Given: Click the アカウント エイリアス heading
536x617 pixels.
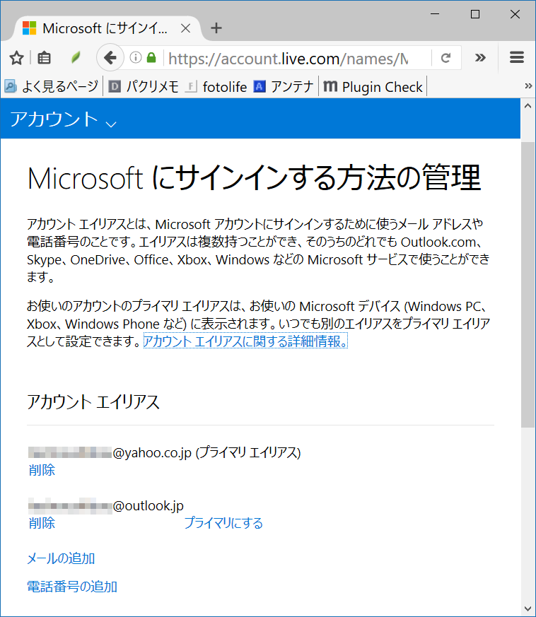Looking at the screenshot, I should tap(93, 402).
